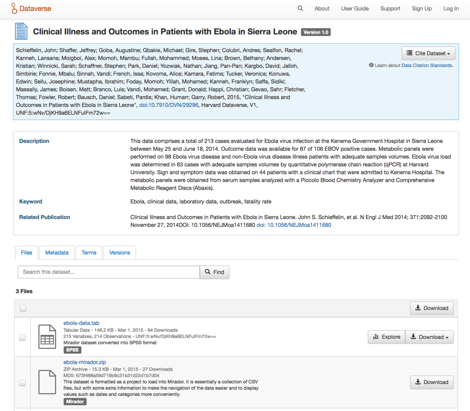Screen dimensions: 470x411
Task: Switch to the Terms tab
Action: pyautogui.click(x=89, y=253)
